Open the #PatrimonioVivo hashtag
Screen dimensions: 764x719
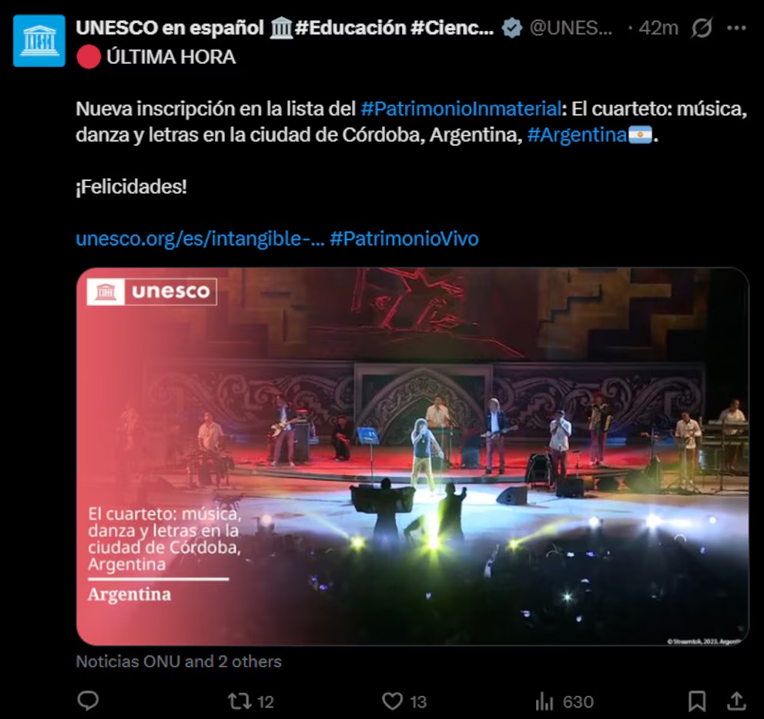point(404,239)
